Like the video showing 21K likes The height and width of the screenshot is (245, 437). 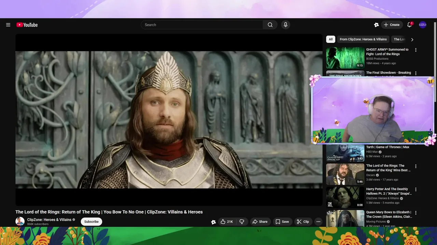(227, 222)
